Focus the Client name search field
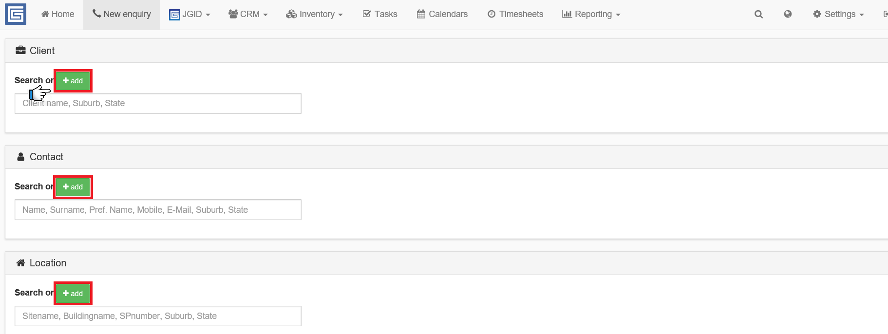Screen dimensions: 888x334 coord(158,103)
